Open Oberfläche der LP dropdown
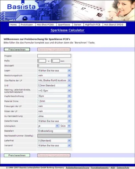 [54, 81]
